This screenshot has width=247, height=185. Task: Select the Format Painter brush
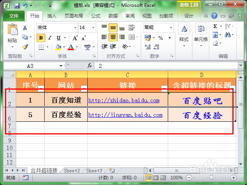(25, 47)
